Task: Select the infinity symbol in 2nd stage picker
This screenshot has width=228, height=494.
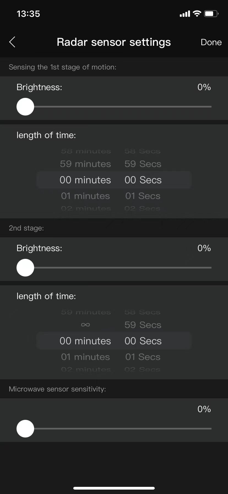Action: tap(85, 325)
